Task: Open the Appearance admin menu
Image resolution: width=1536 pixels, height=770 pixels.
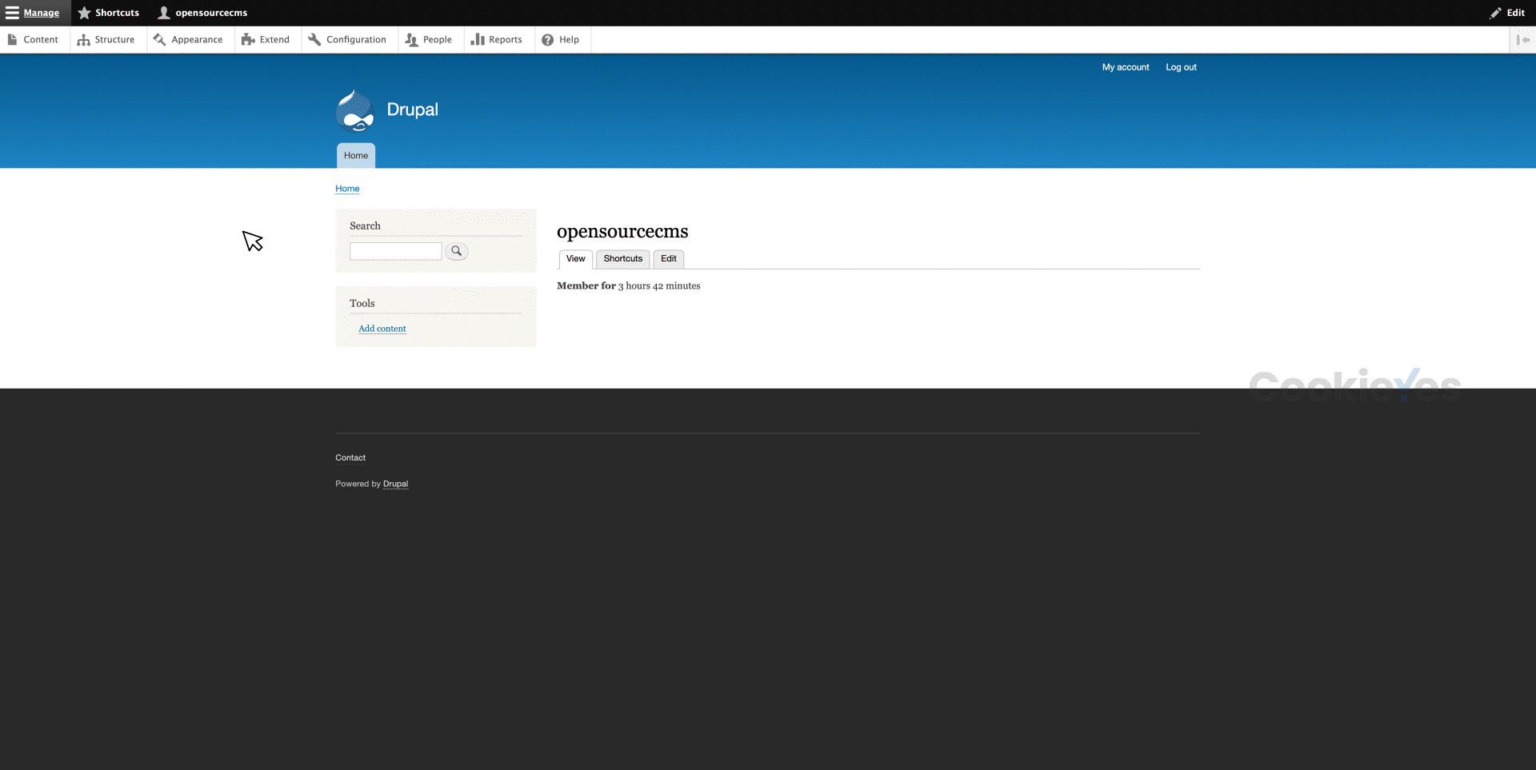Action: [x=189, y=39]
